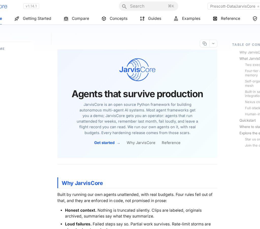
Task: Go to Human-in entry in contents
Action: click(252, 114)
